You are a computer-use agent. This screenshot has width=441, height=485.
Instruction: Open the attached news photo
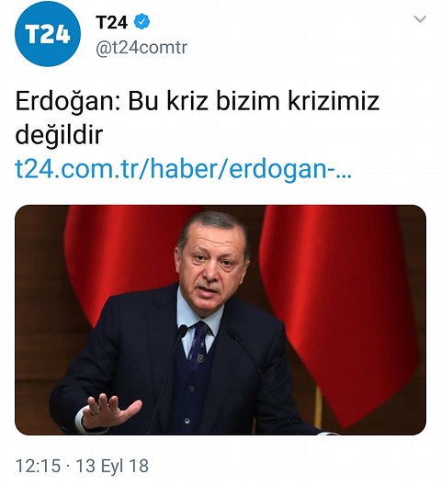click(220, 320)
